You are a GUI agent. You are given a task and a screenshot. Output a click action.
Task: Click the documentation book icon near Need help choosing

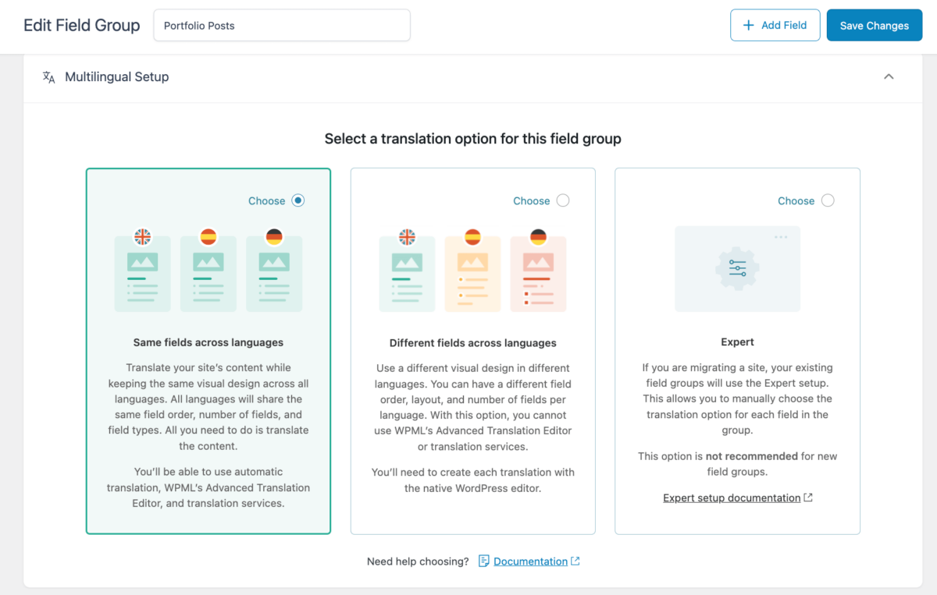click(484, 561)
